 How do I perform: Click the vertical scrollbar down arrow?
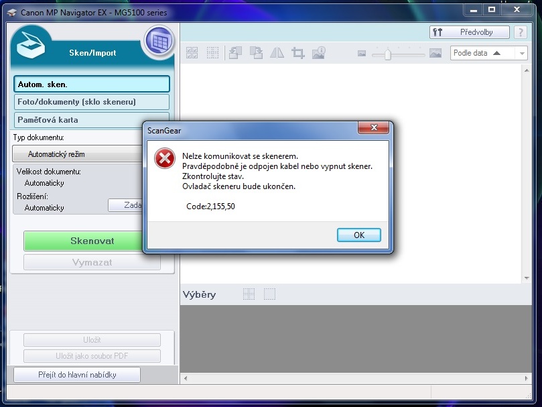pyautogui.click(x=527, y=278)
